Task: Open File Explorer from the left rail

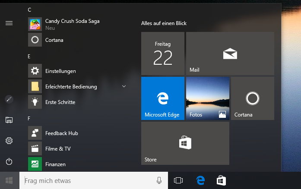Action: 9,120
